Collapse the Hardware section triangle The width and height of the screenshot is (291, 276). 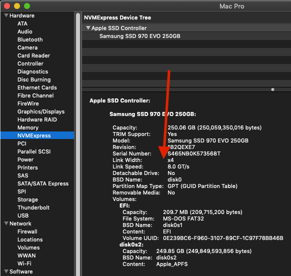[6, 15]
